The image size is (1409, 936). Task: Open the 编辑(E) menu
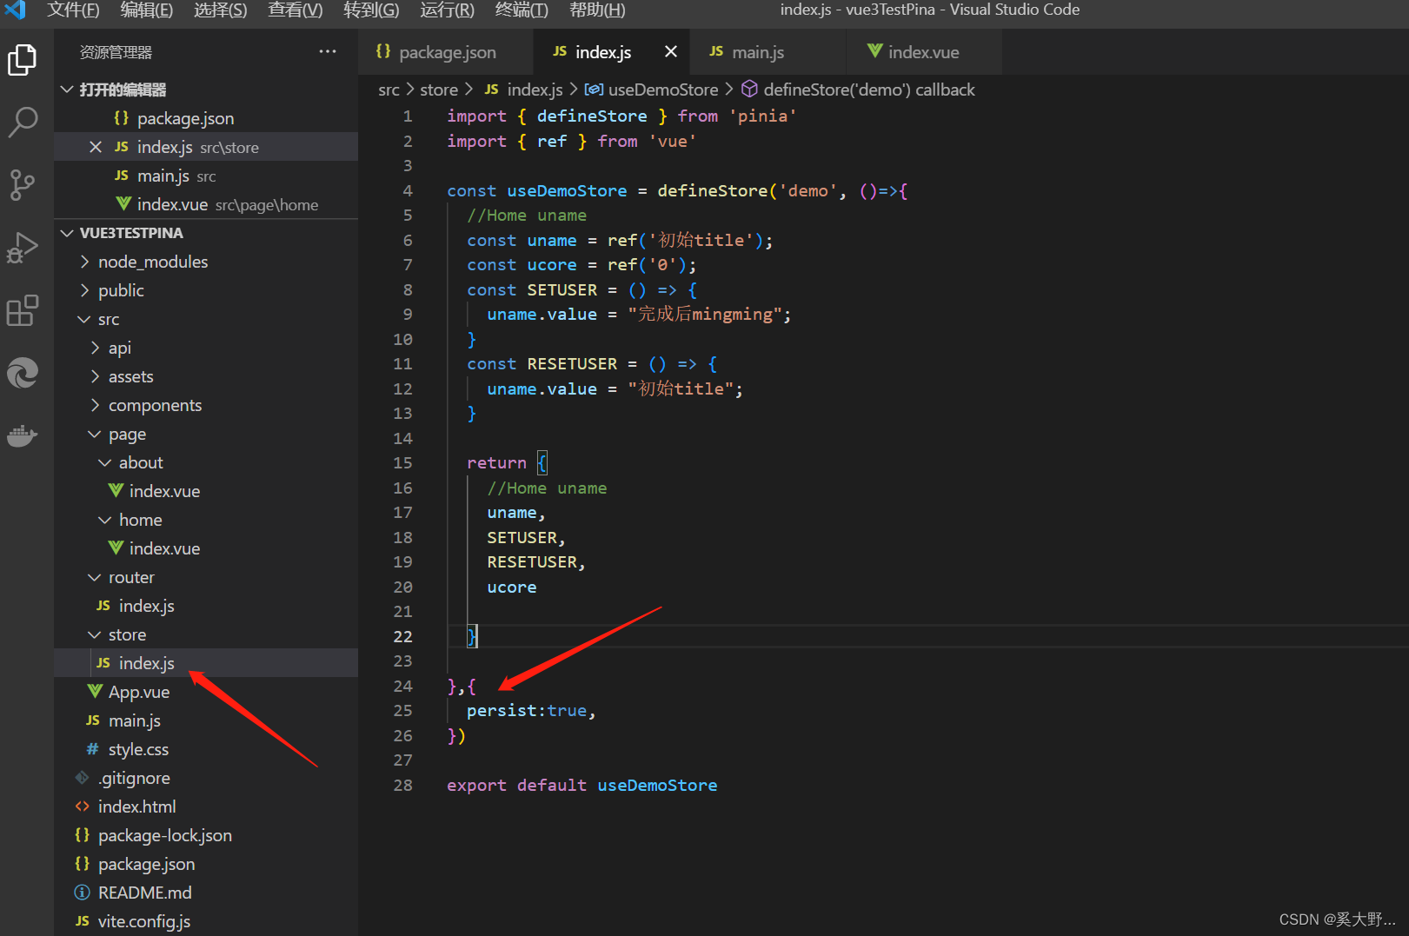pos(146,10)
